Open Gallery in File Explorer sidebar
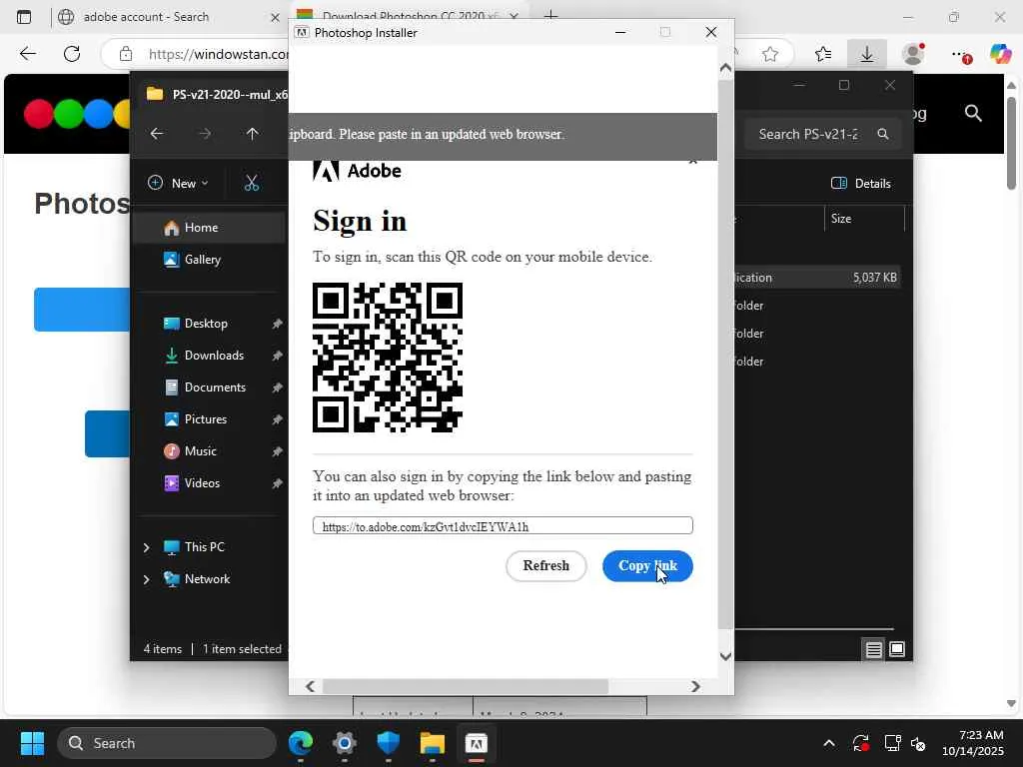The height and width of the screenshot is (767, 1023). click(x=209, y=260)
